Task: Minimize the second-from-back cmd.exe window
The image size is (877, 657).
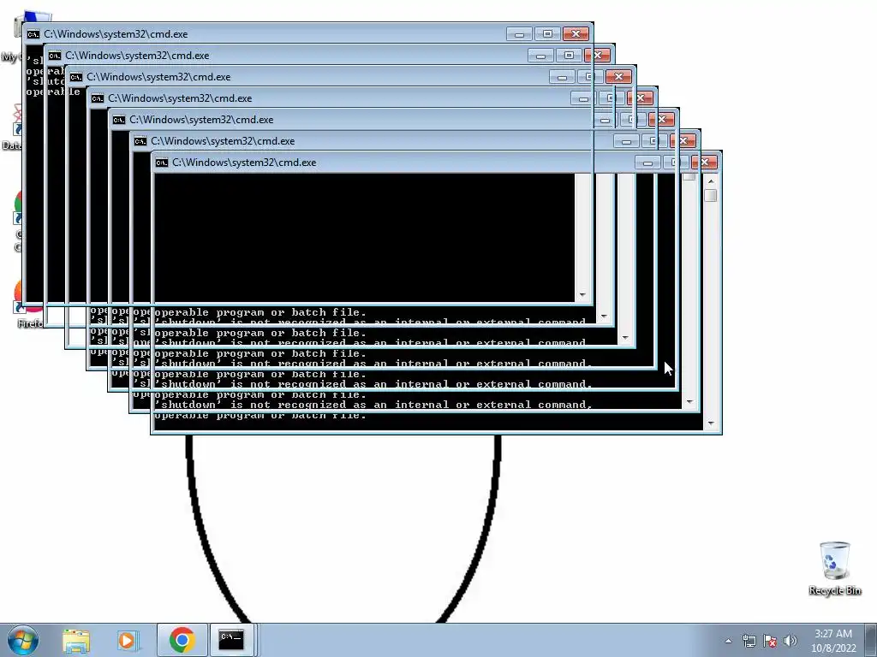Action: click(x=540, y=56)
